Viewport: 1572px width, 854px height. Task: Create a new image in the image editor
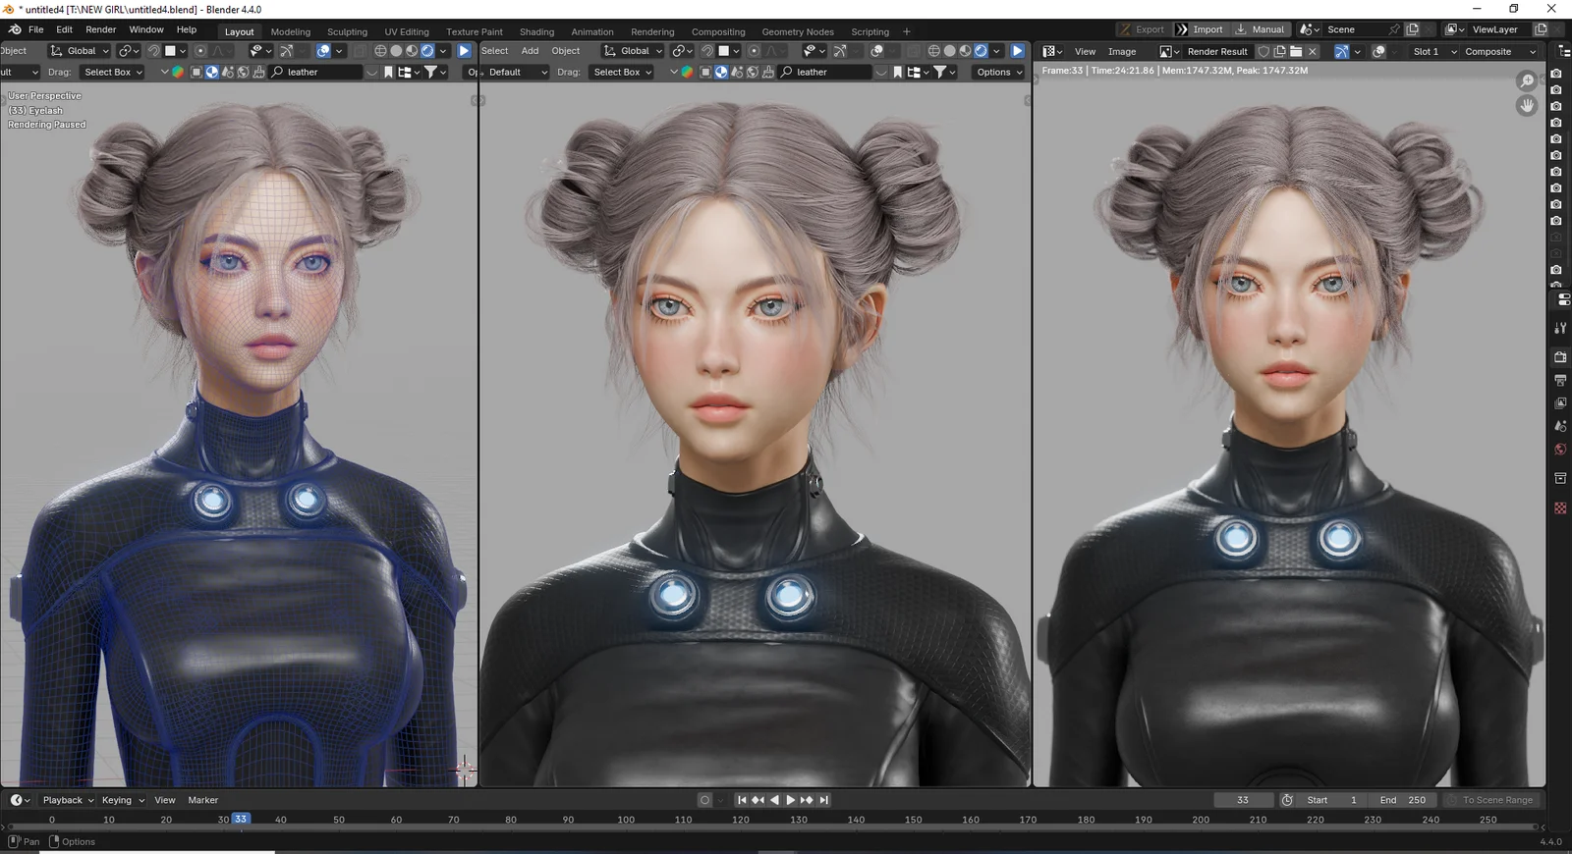[1280, 51]
